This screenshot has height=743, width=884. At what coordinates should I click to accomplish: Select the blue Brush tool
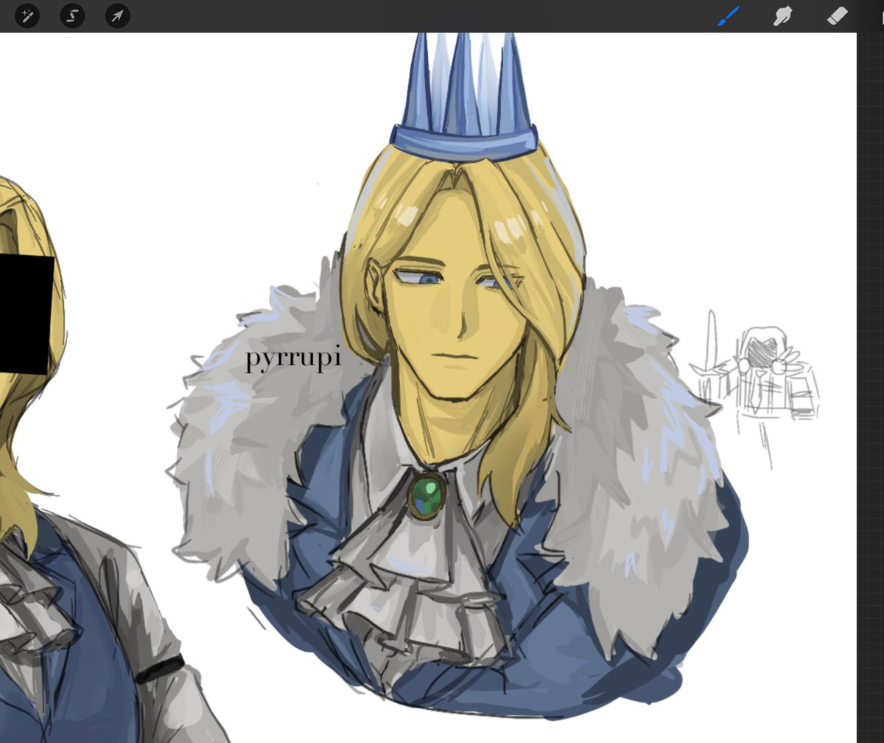pyautogui.click(x=728, y=15)
